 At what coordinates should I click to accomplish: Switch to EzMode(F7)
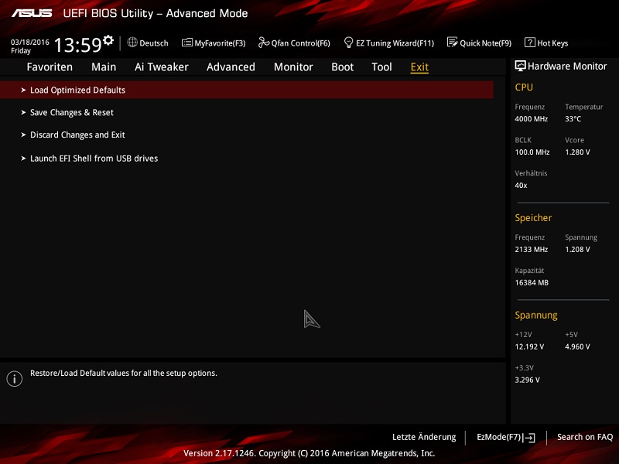click(506, 437)
